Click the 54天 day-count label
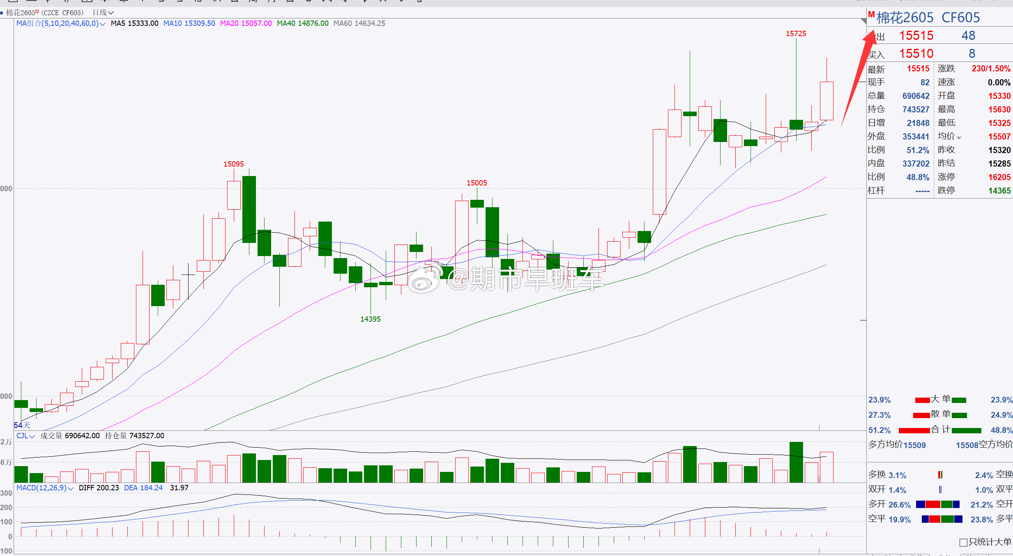 click(x=22, y=425)
